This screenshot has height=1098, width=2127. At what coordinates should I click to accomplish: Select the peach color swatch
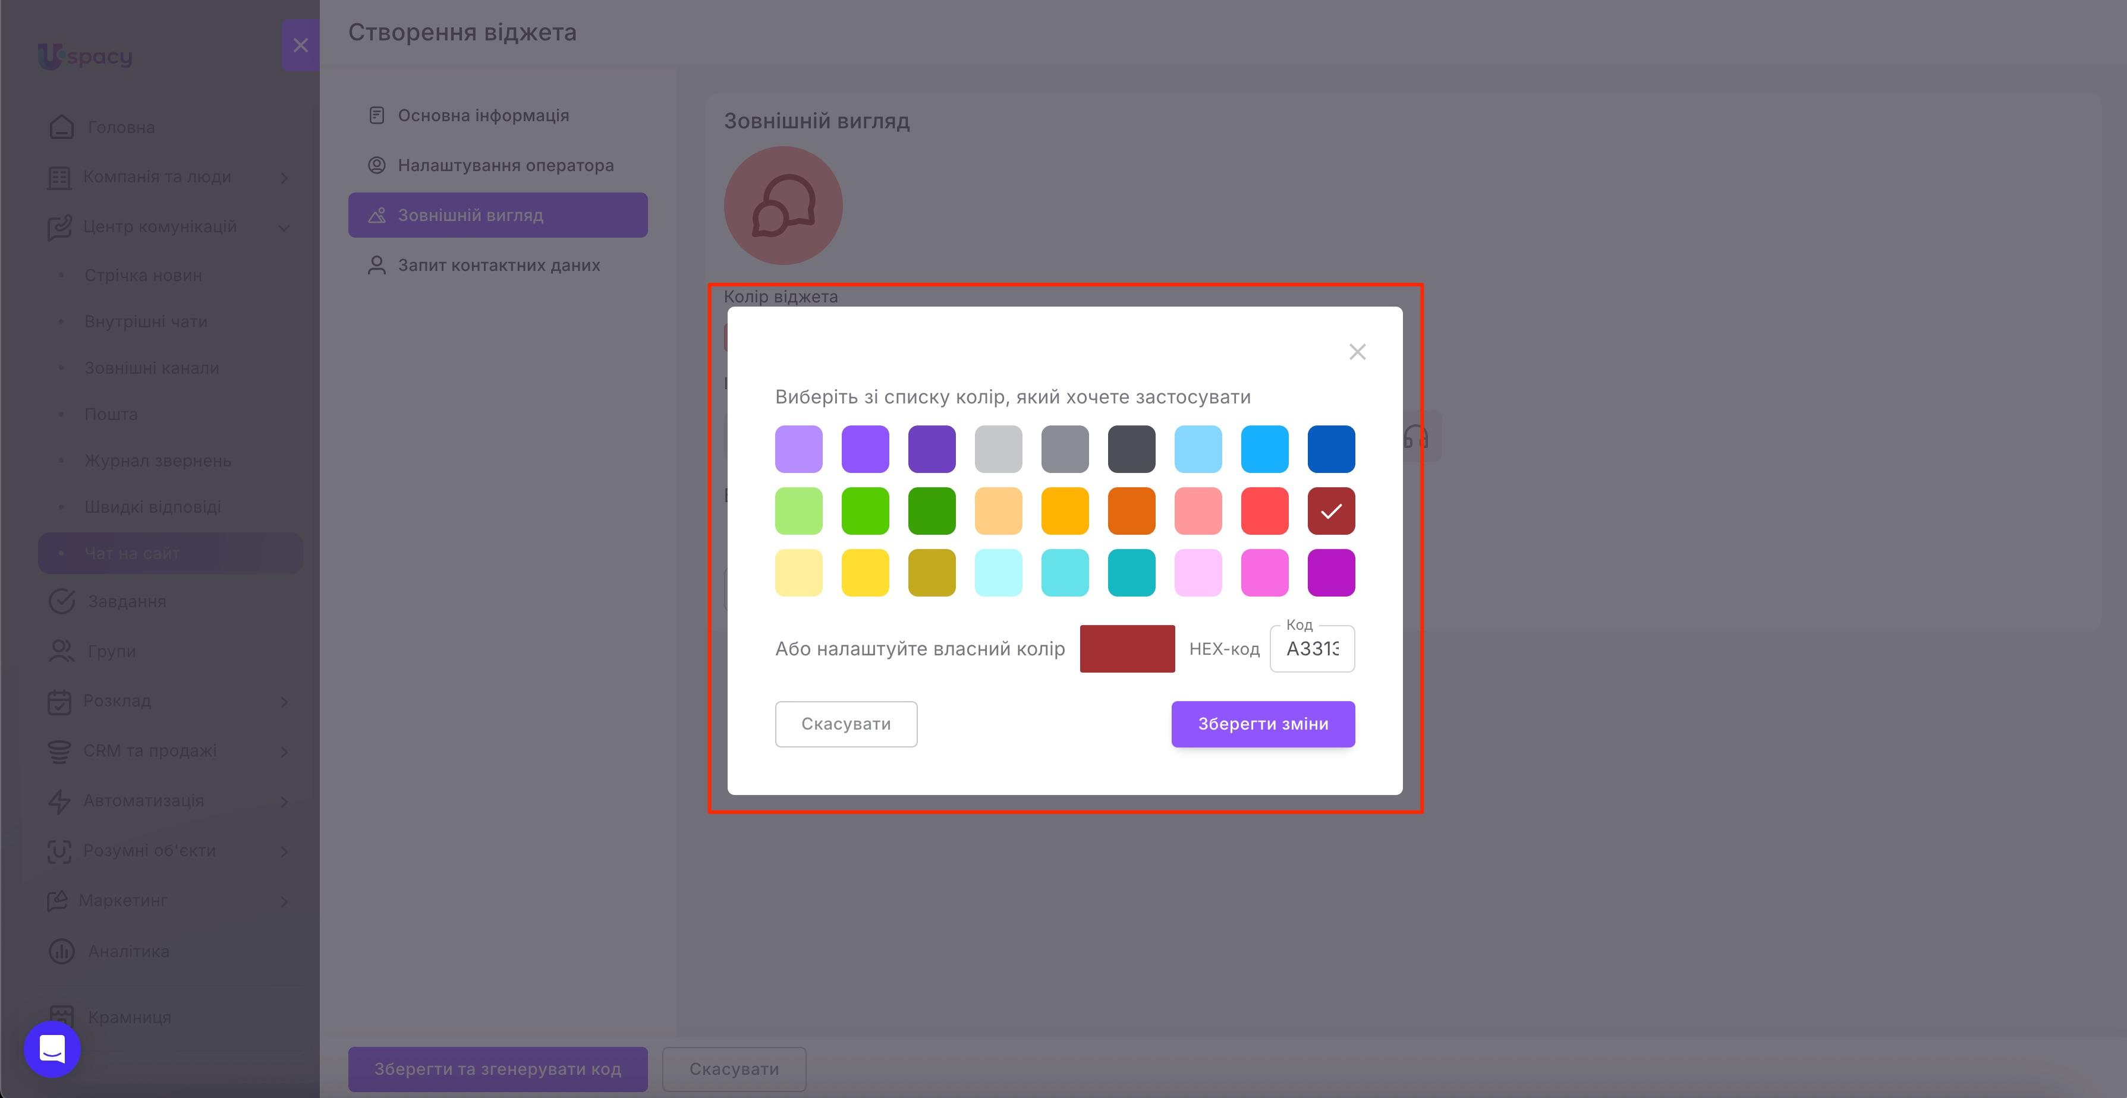tap(998, 511)
